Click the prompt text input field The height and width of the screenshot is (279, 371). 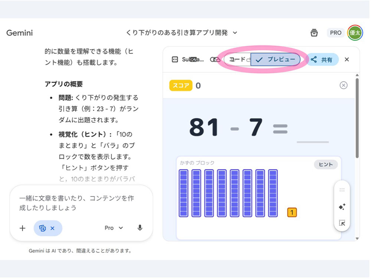click(81, 203)
